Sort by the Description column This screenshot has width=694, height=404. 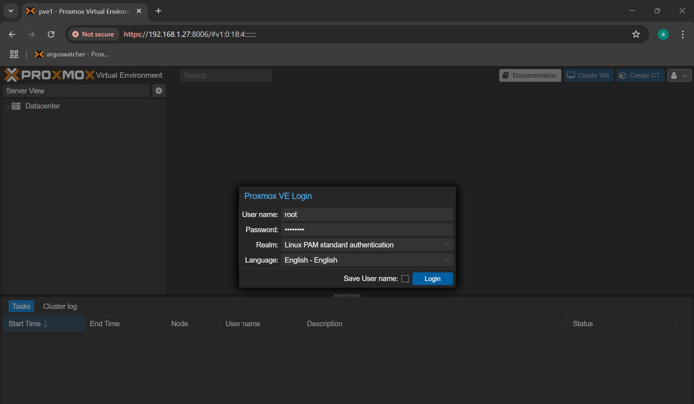434,324
